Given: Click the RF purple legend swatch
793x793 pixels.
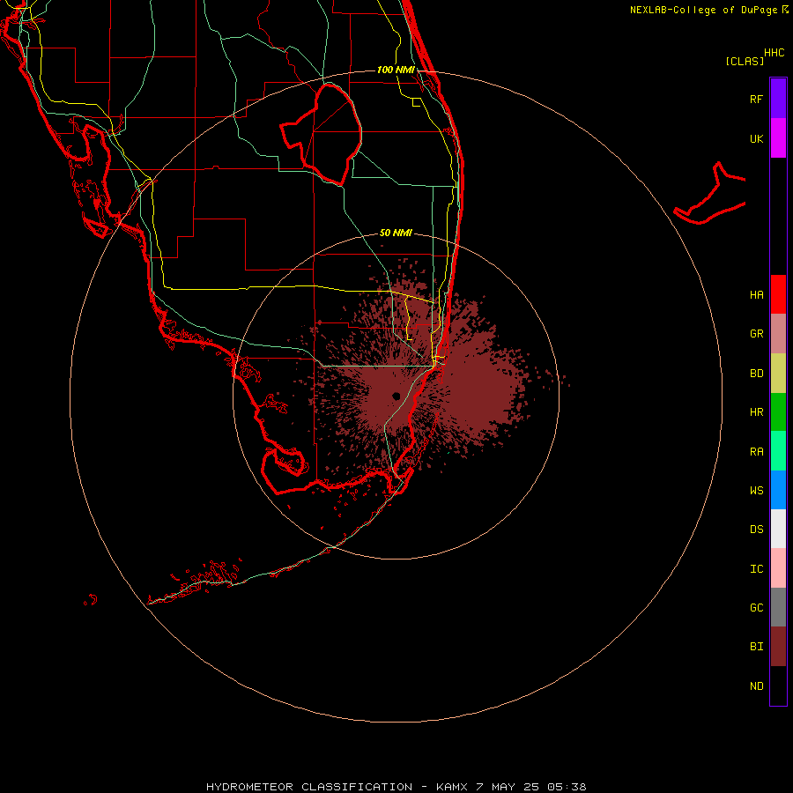Looking at the screenshot, I should (778, 99).
